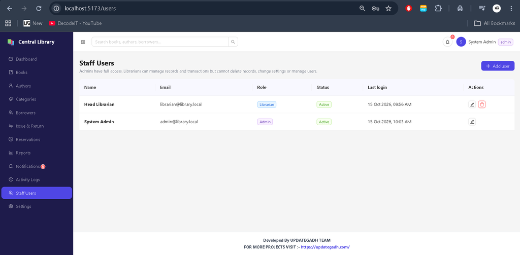This screenshot has width=520, height=255.
Task: Click the Add user button
Action: tap(498, 66)
